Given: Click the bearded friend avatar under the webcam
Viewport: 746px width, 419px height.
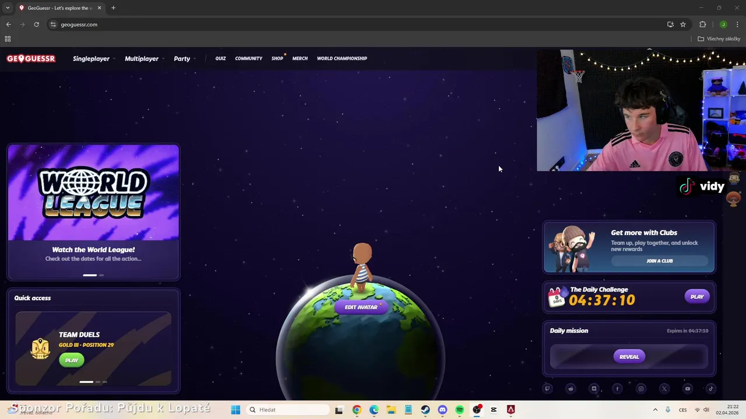Looking at the screenshot, I should (734, 179).
